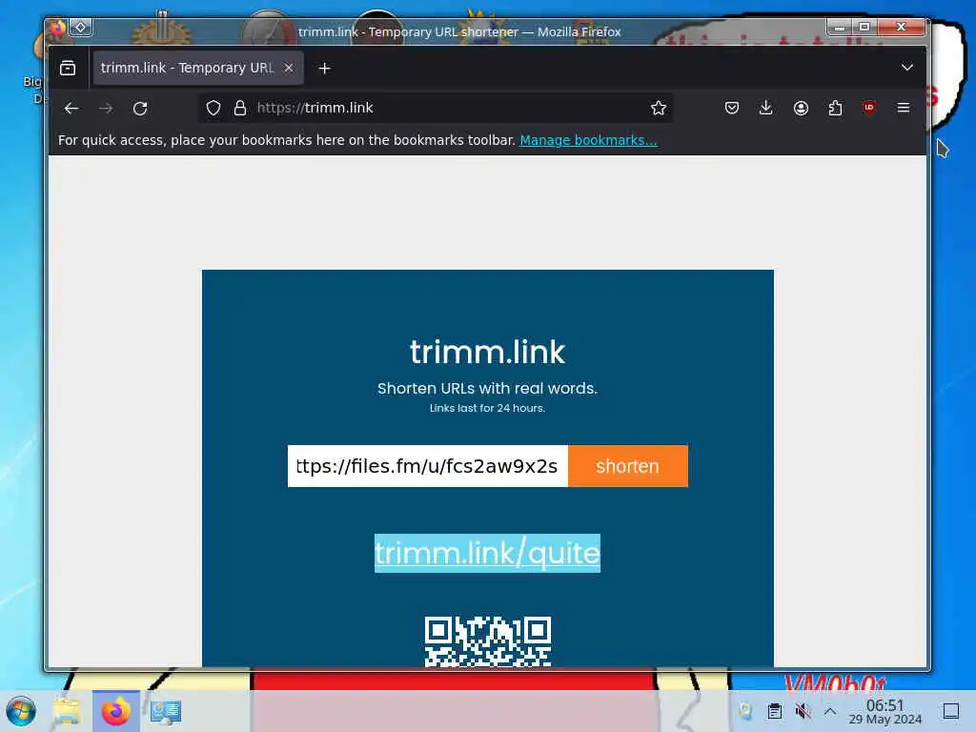The width and height of the screenshot is (976, 732).
Task: View site security padlock info
Action: pyautogui.click(x=239, y=108)
